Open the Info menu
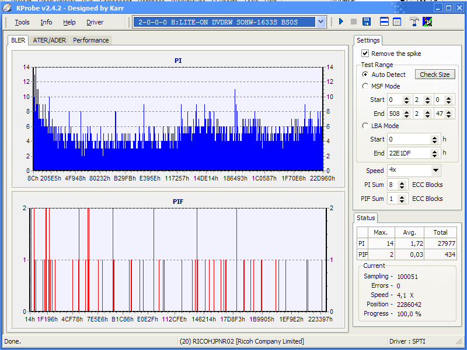This screenshot has width=467, height=350. [x=46, y=22]
